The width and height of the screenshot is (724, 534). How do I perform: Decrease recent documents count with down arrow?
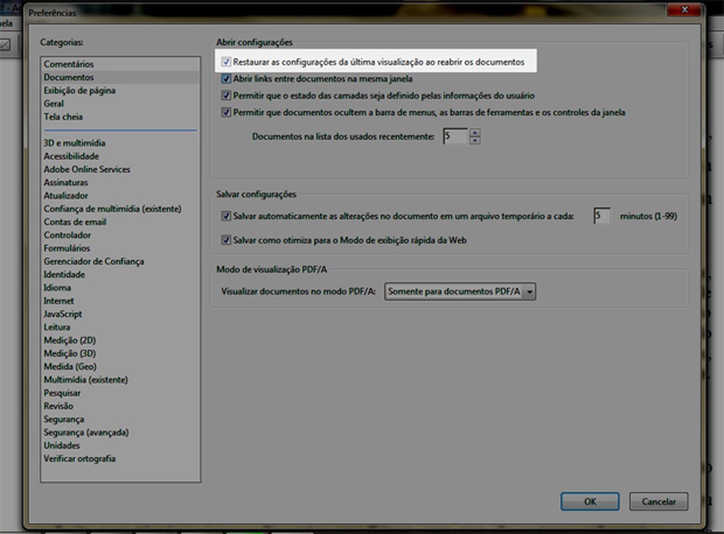pos(475,140)
